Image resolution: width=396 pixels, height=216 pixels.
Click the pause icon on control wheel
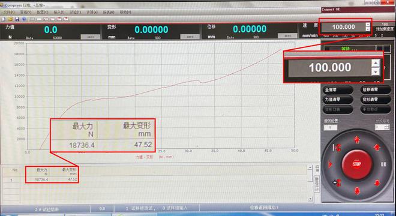[x=383, y=164]
